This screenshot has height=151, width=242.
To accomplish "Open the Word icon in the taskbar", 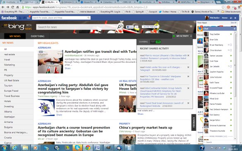I will [x=98, y=148].
